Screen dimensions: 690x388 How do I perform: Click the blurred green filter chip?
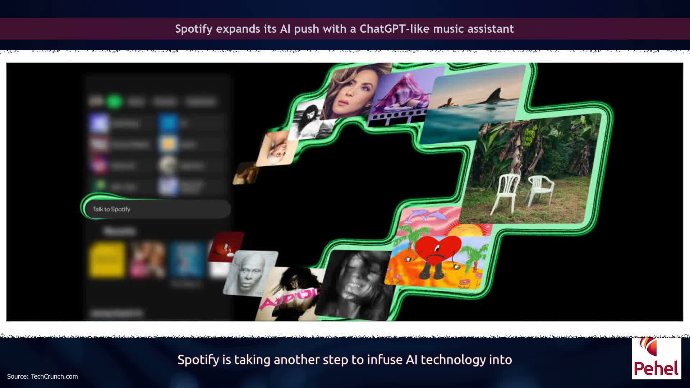[115, 102]
